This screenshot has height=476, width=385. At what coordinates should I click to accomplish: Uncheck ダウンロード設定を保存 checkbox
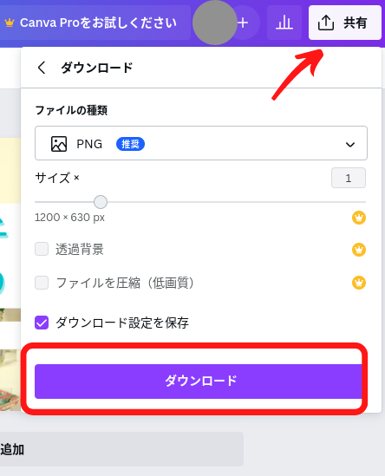(x=42, y=323)
